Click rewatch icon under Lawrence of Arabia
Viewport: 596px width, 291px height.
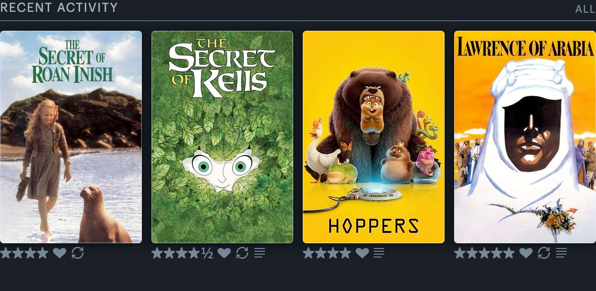click(x=544, y=253)
